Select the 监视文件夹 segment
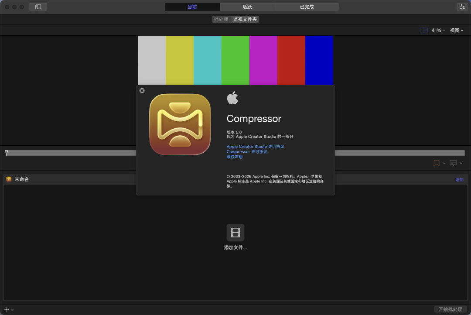The width and height of the screenshot is (471, 315). [x=245, y=19]
